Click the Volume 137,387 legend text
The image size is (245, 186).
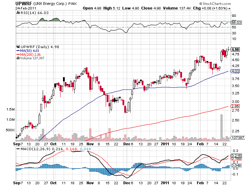32,58
